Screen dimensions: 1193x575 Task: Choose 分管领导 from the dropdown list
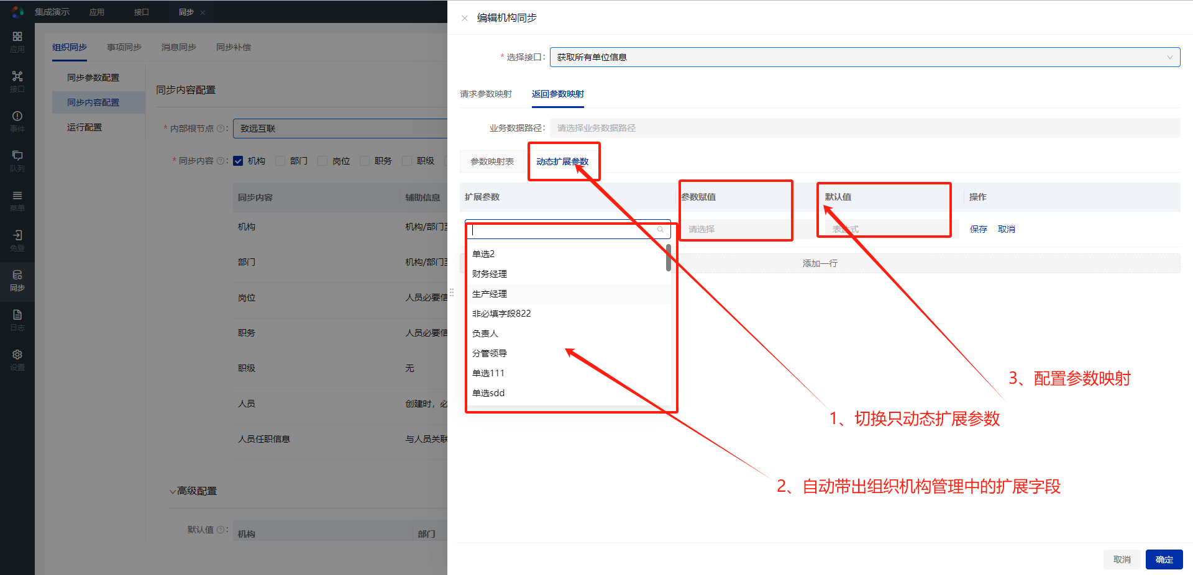pyautogui.click(x=569, y=353)
